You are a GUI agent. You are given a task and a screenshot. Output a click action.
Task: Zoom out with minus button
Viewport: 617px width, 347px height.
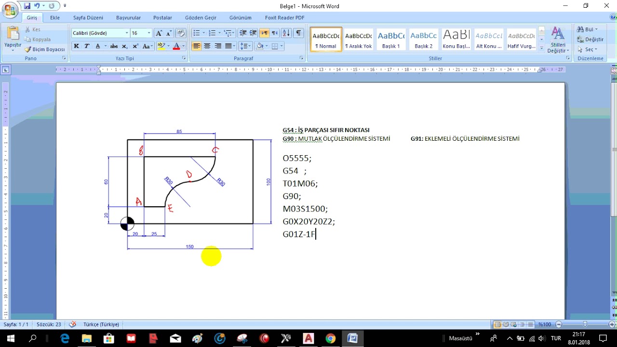(559, 324)
